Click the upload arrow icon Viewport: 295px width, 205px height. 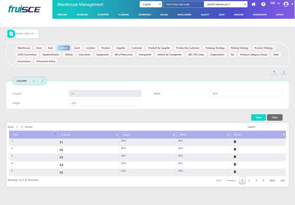(274, 73)
